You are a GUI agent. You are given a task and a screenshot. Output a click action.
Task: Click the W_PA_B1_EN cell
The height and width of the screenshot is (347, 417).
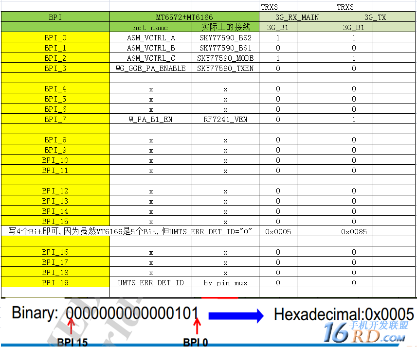tap(150, 119)
